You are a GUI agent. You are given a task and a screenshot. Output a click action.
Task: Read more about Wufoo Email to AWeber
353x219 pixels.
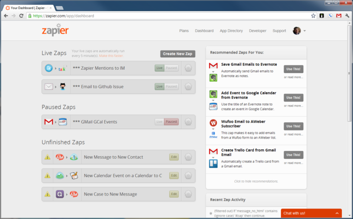[293, 134]
